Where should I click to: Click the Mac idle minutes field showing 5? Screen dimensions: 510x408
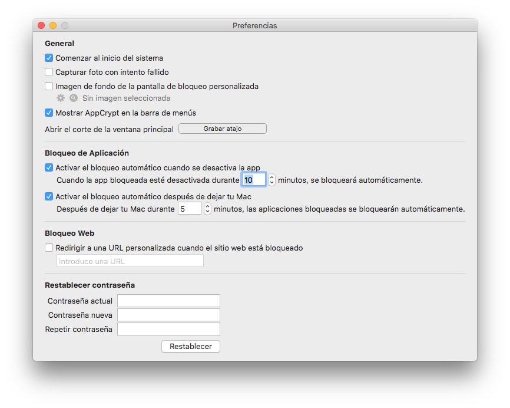point(189,209)
